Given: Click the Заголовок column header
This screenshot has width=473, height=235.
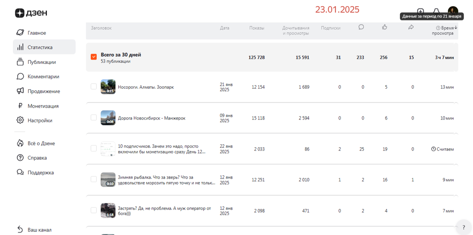Looking at the screenshot, I should click(x=101, y=28).
